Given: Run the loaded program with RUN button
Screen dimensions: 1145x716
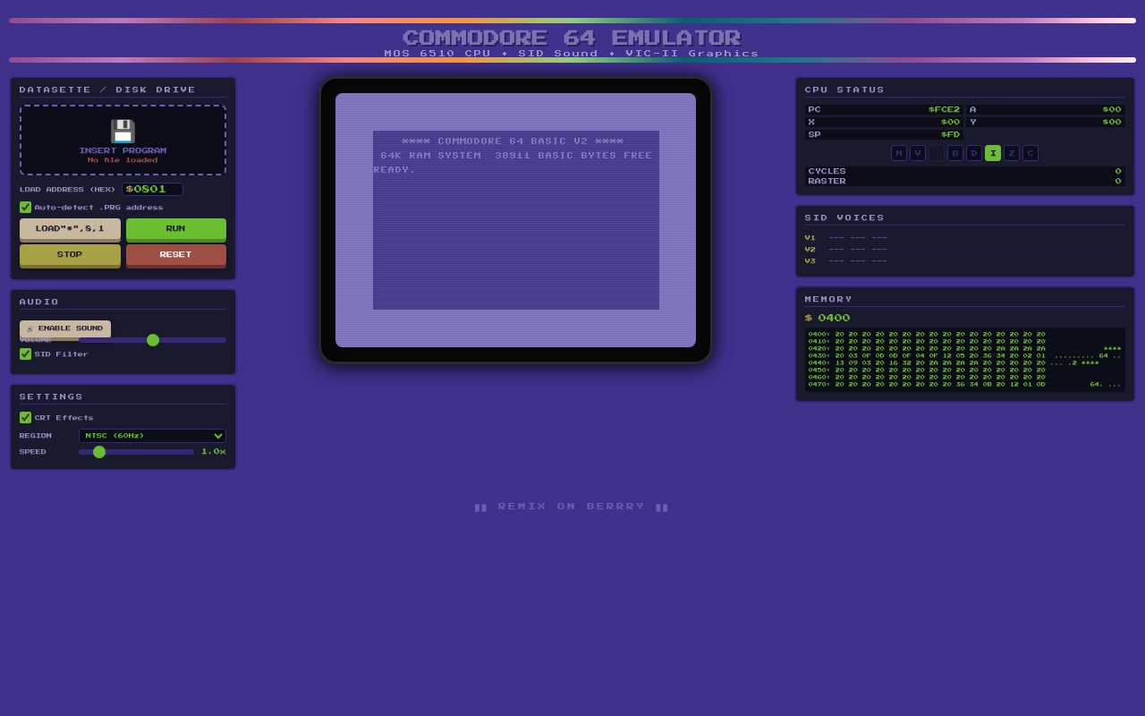Looking at the screenshot, I should (x=175, y=229).
